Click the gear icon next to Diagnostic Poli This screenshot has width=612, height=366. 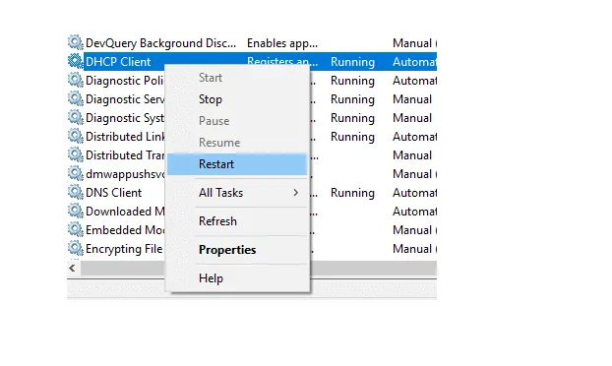76,80
